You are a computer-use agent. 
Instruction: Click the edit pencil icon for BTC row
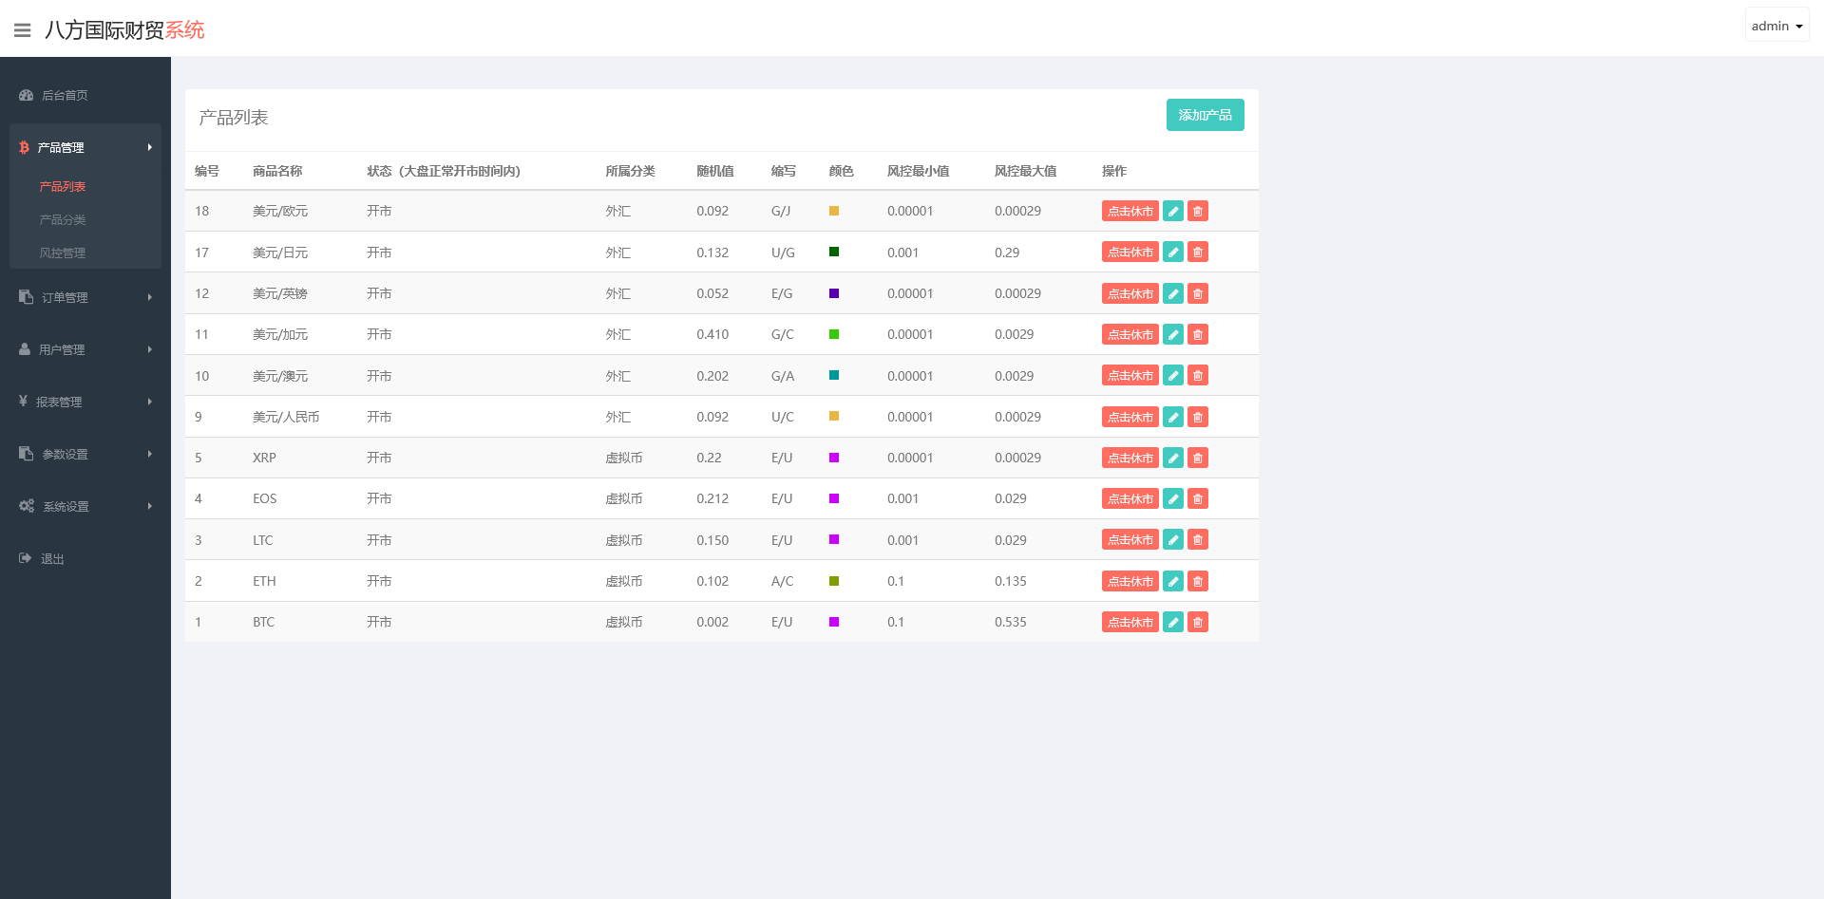[x=1173, y=622]
